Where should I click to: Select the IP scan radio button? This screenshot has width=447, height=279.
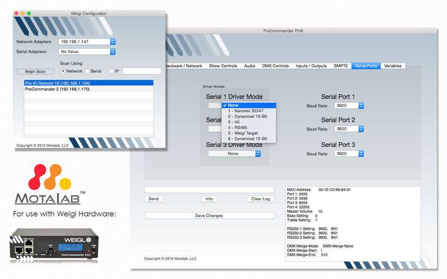(x=111, y=71)
